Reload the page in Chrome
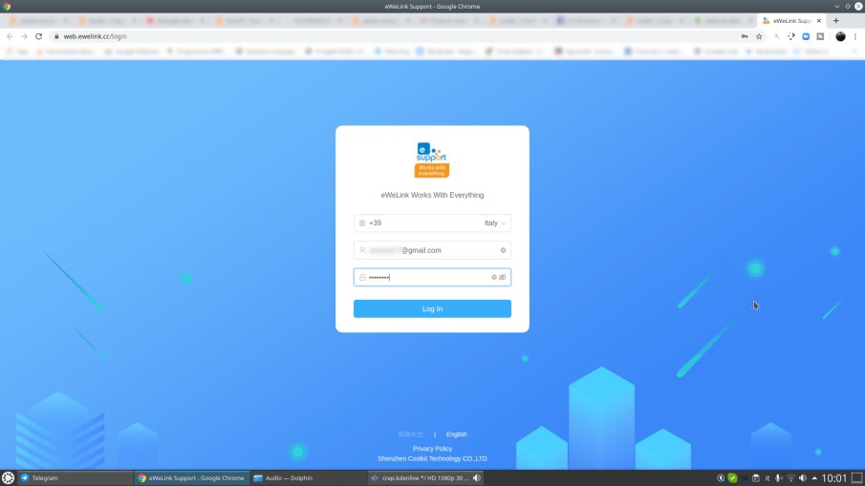Screen dimensions: 865x486 pyautogui.click(x=38, y=36)
